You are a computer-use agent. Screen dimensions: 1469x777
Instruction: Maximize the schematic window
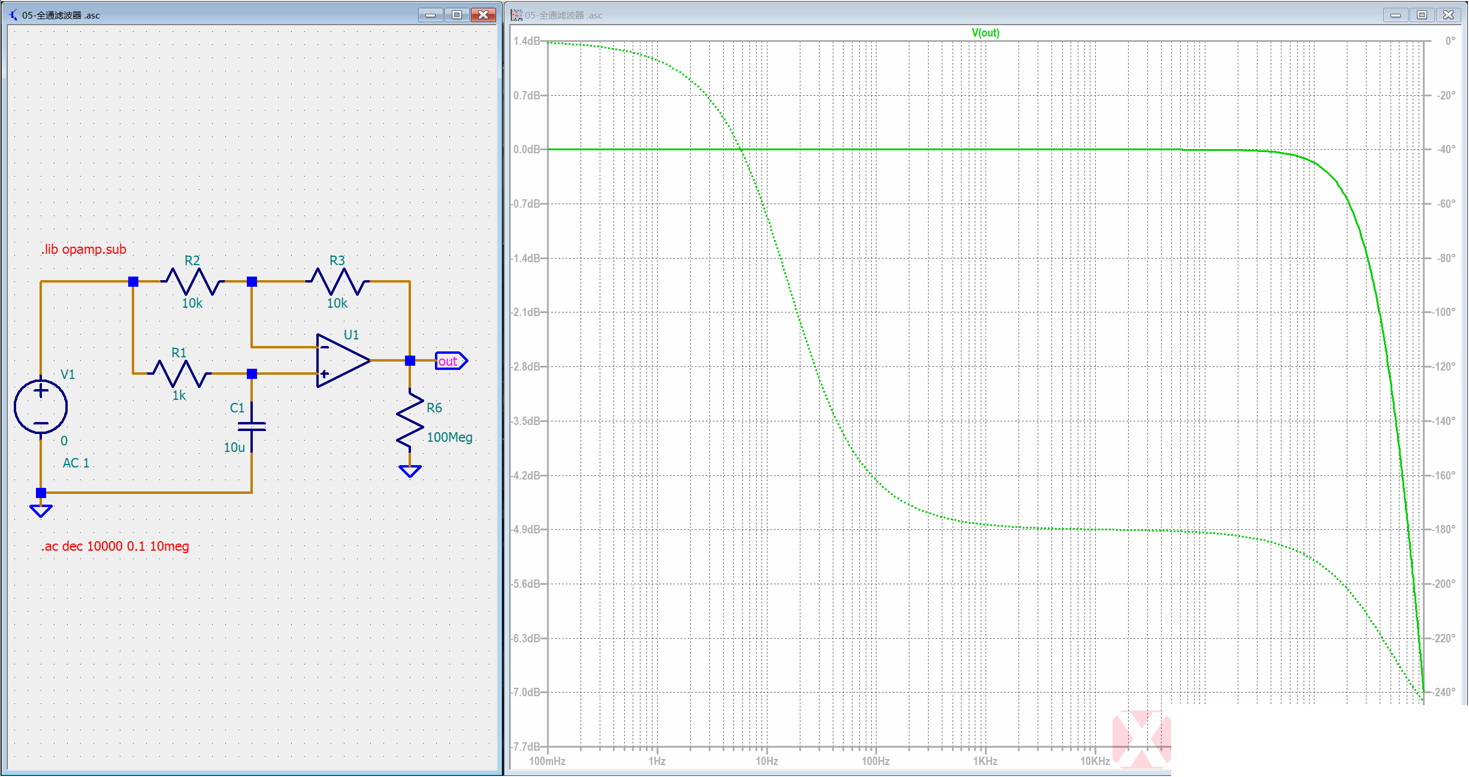(457, 15)
